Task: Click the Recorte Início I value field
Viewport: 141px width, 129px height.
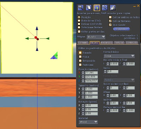Action: coord(114,64)
